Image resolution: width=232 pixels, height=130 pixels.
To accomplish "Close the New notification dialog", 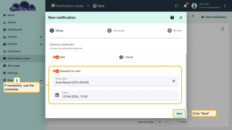I will pyautogui.click(x=181, y=18).
